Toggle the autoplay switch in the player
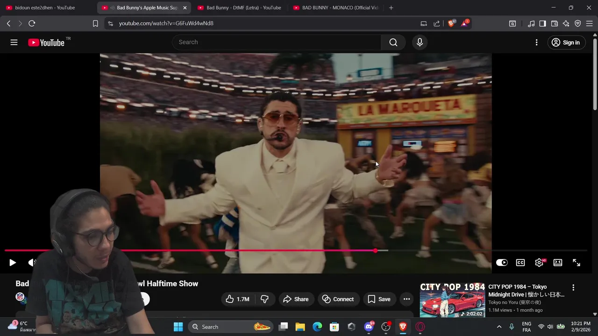 [x=502, y=263]
